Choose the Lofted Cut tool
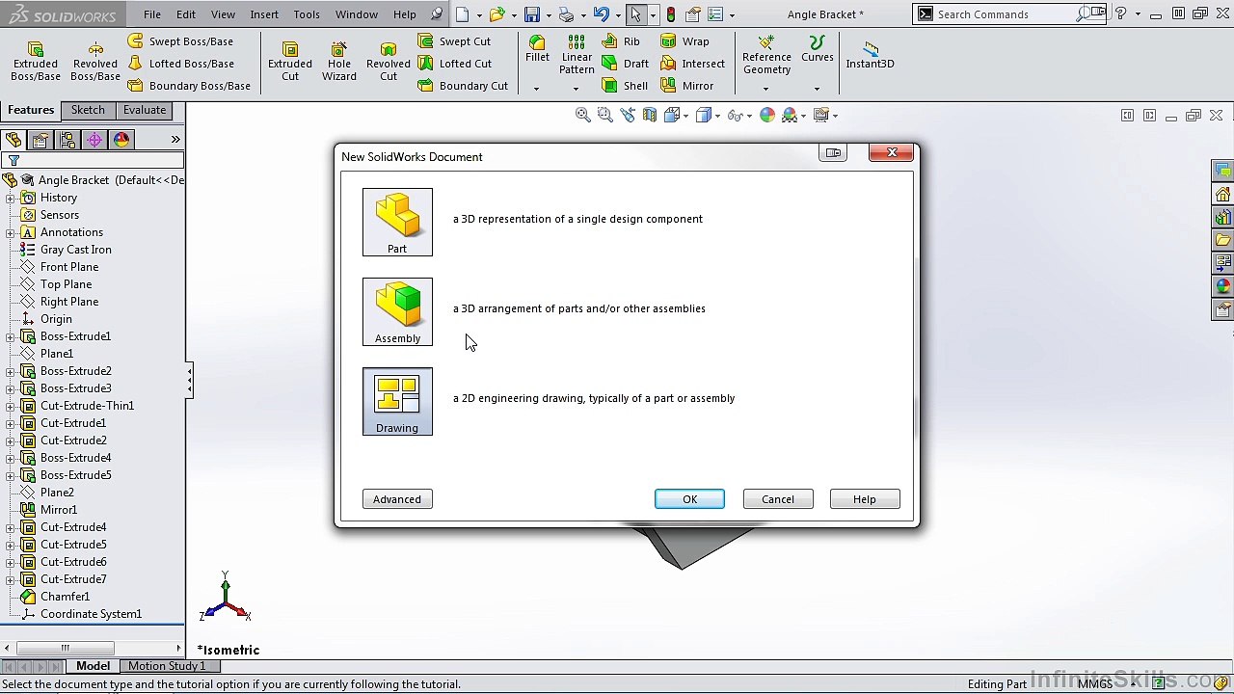The height and width of the screenshot is (694, 1234). (454, 64)
